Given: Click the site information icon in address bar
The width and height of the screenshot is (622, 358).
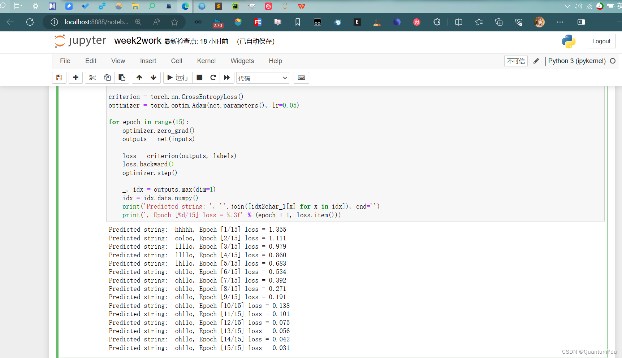Looking at the screenshot, I should coord(54,22).
